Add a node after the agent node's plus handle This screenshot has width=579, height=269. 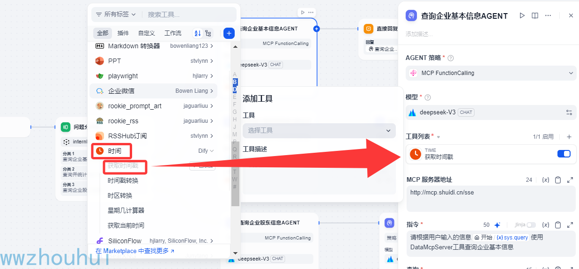pyautogui.click(x=316, y=29)
